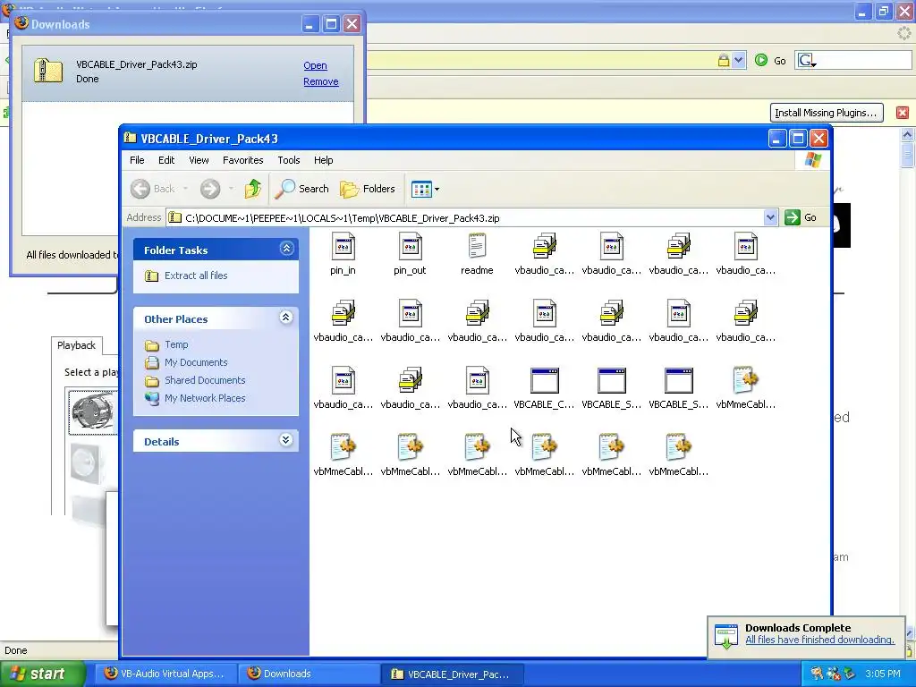Open the File menu
This screenshot has height=687, width=916.
137,160
